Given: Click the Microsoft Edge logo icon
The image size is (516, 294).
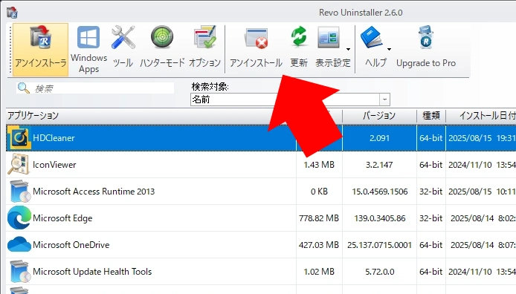Looking at the screenshot, I should tap(19, 218).
